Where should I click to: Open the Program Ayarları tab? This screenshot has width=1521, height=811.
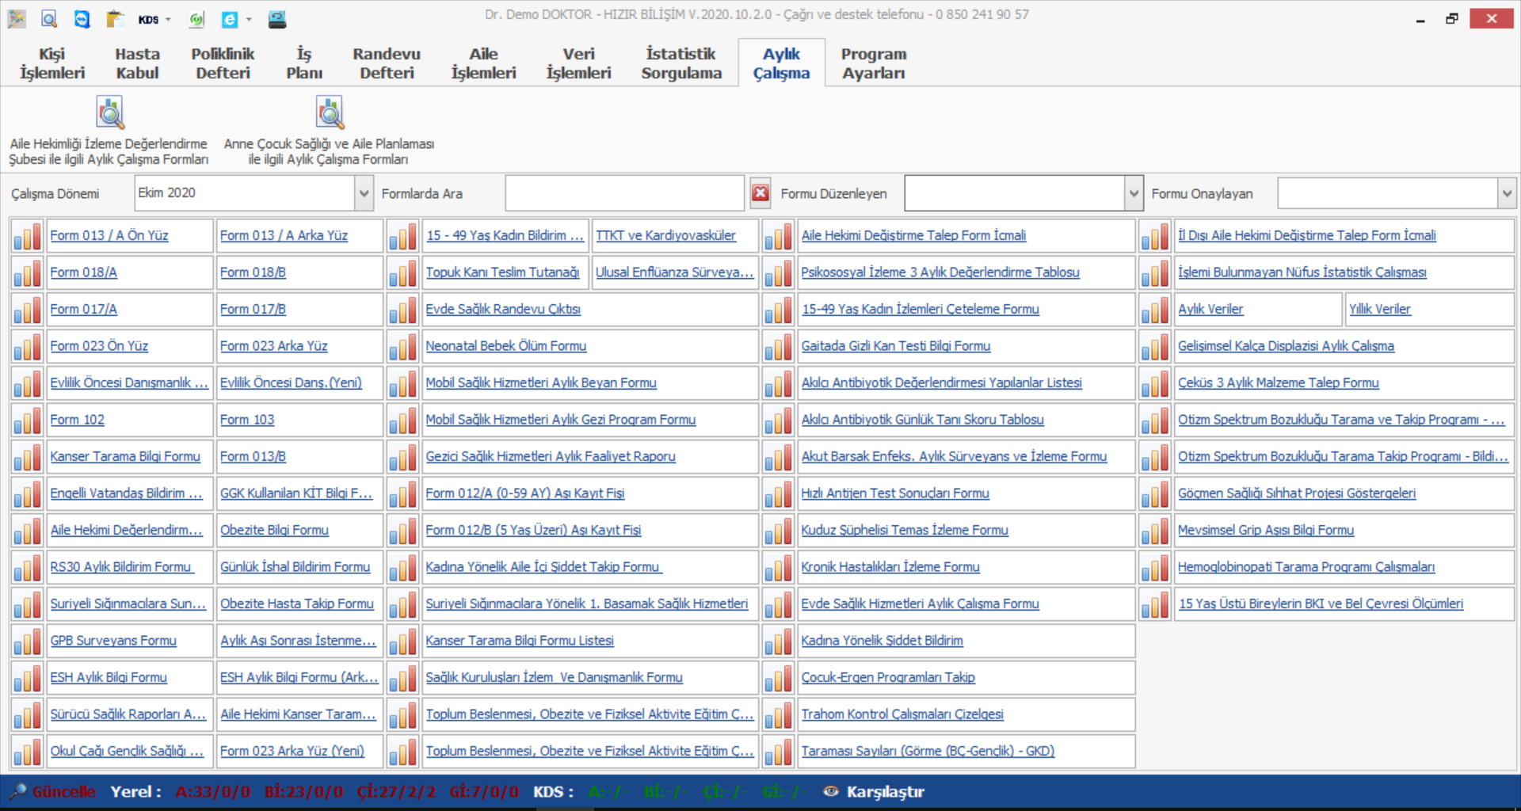[x=873, y=63]
